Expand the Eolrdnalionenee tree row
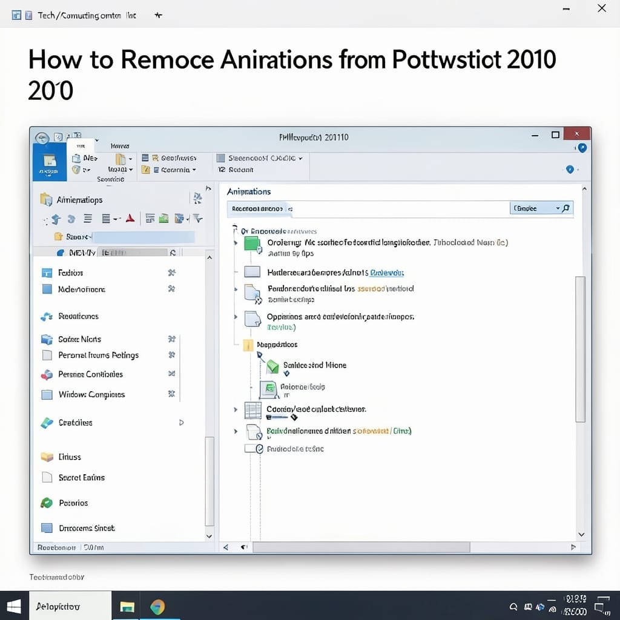Image resolution: width=620 pixels, height=620 pixels. pos(236,431)
